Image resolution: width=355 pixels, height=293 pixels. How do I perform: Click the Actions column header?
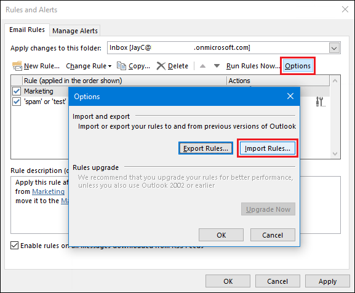point(278,81)
